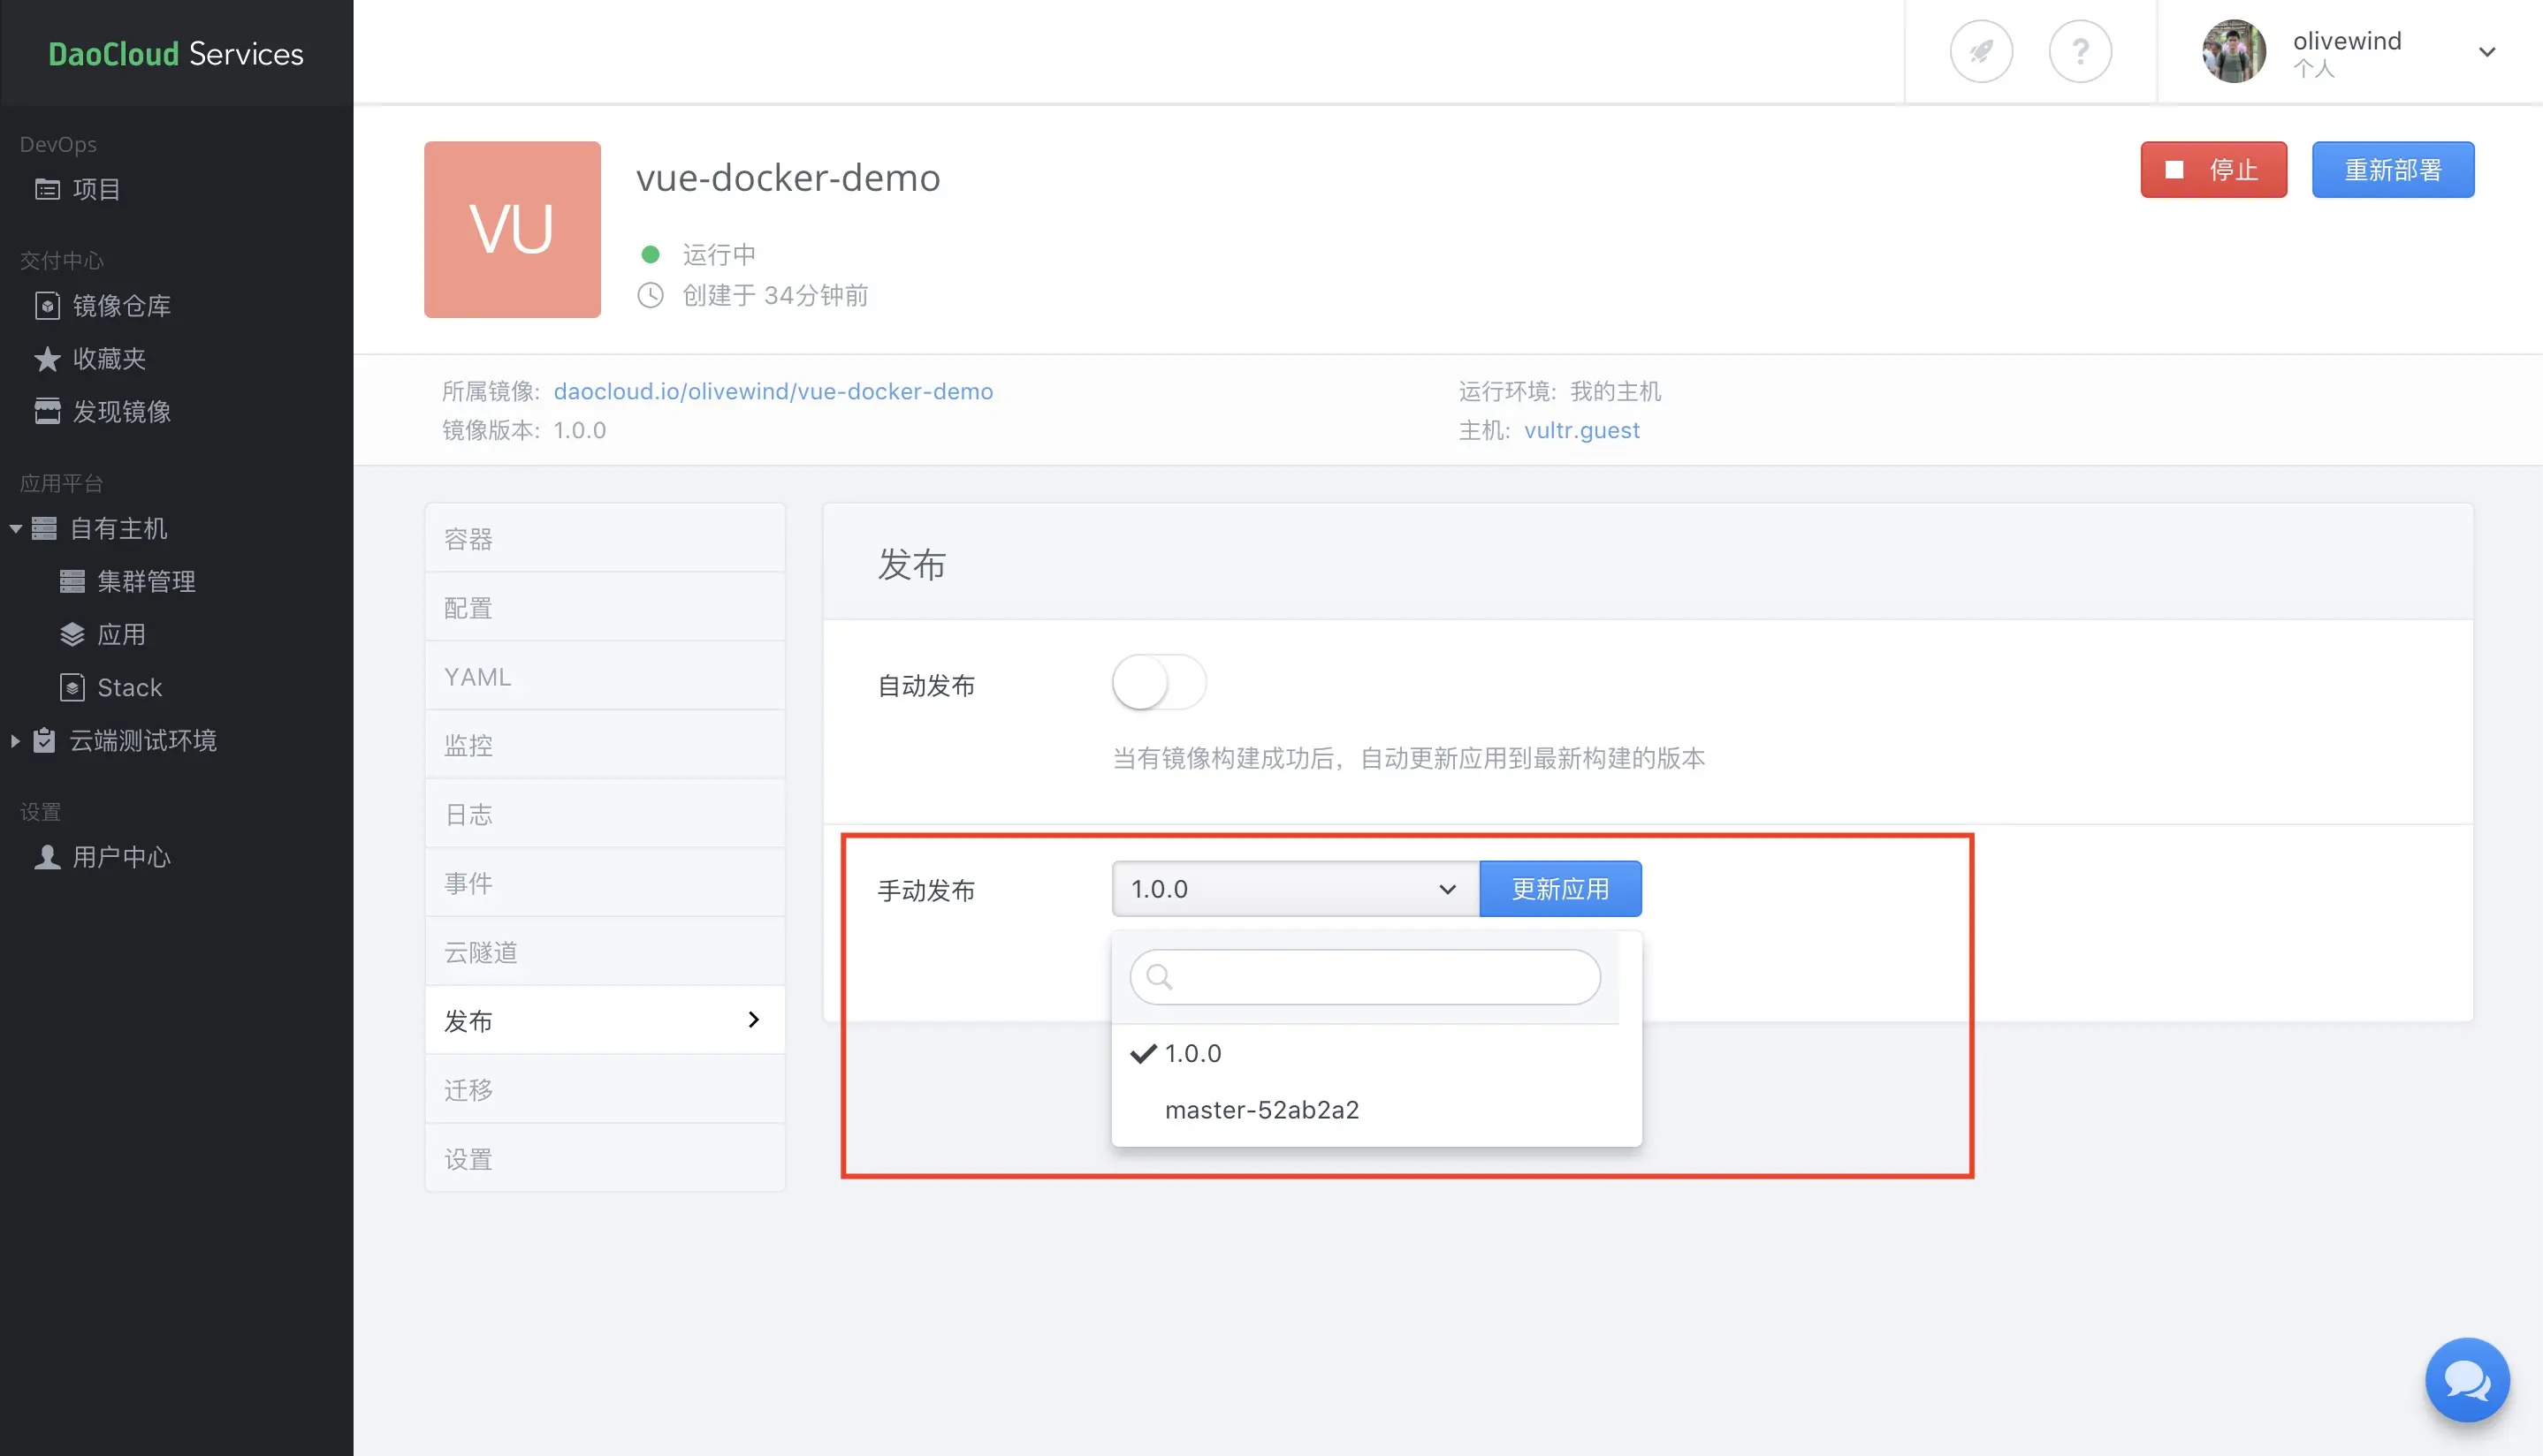Switch to the 配置 tab
This screenshot has height=1456, width=2543.
(605, 608)
